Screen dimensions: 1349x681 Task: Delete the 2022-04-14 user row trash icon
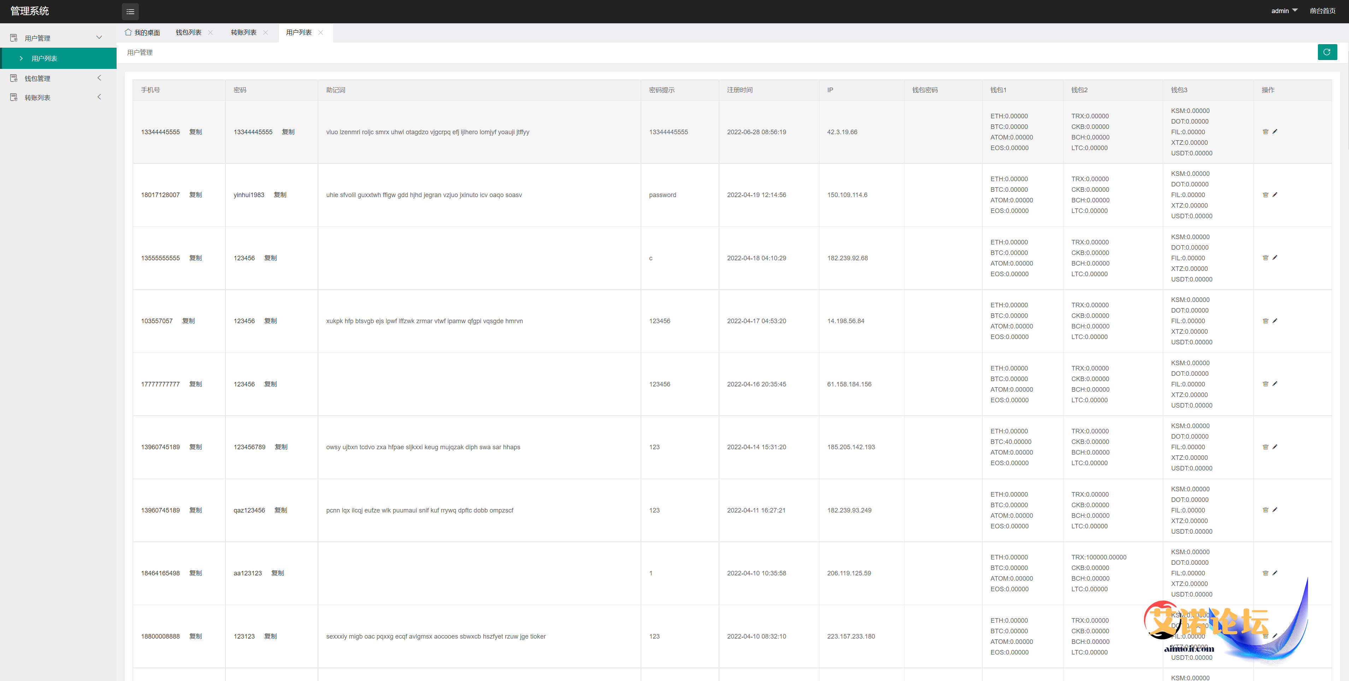click(1265, 447)
